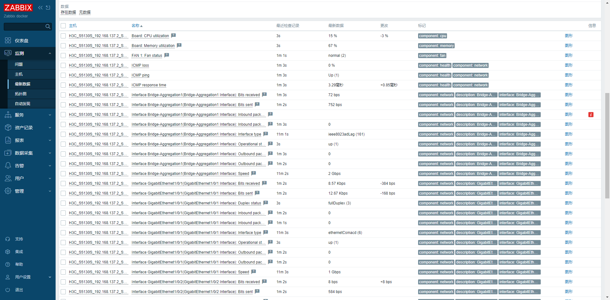Expand the Inventory (资产记录) menu chevron
Viewport: 610px width, 300px height.
[50, 128]
